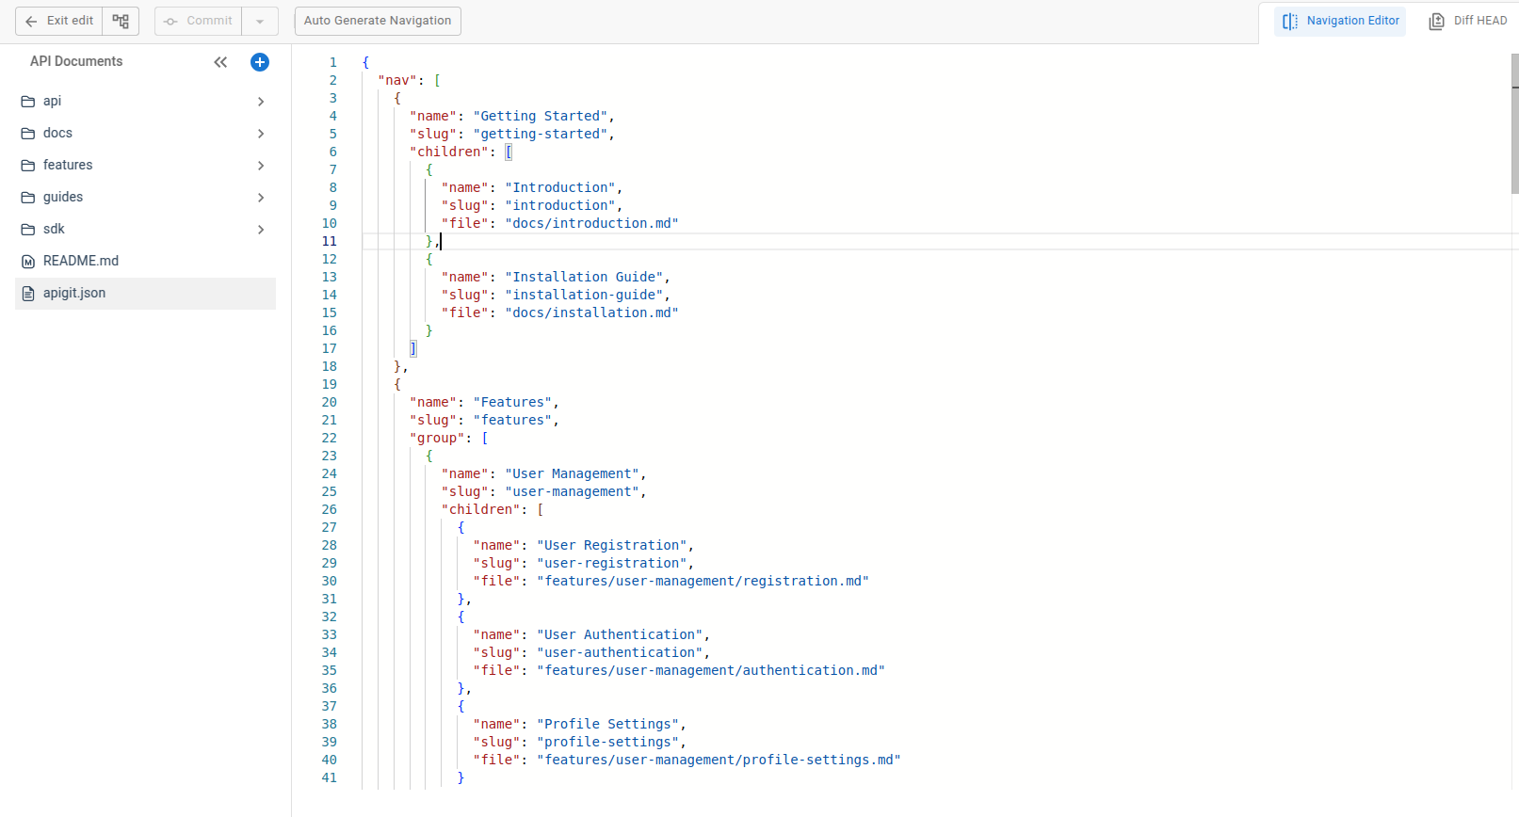This screenshot has width=1519, height=817.
Task: Click the "nav" key on line 2
Action: (397, 80)
